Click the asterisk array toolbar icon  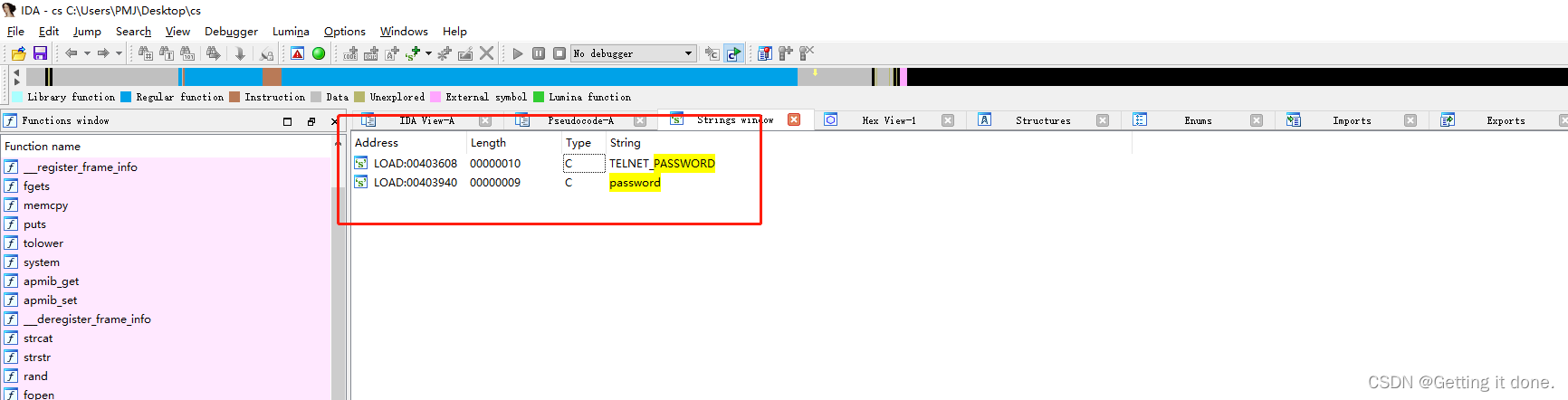[445, 53]
